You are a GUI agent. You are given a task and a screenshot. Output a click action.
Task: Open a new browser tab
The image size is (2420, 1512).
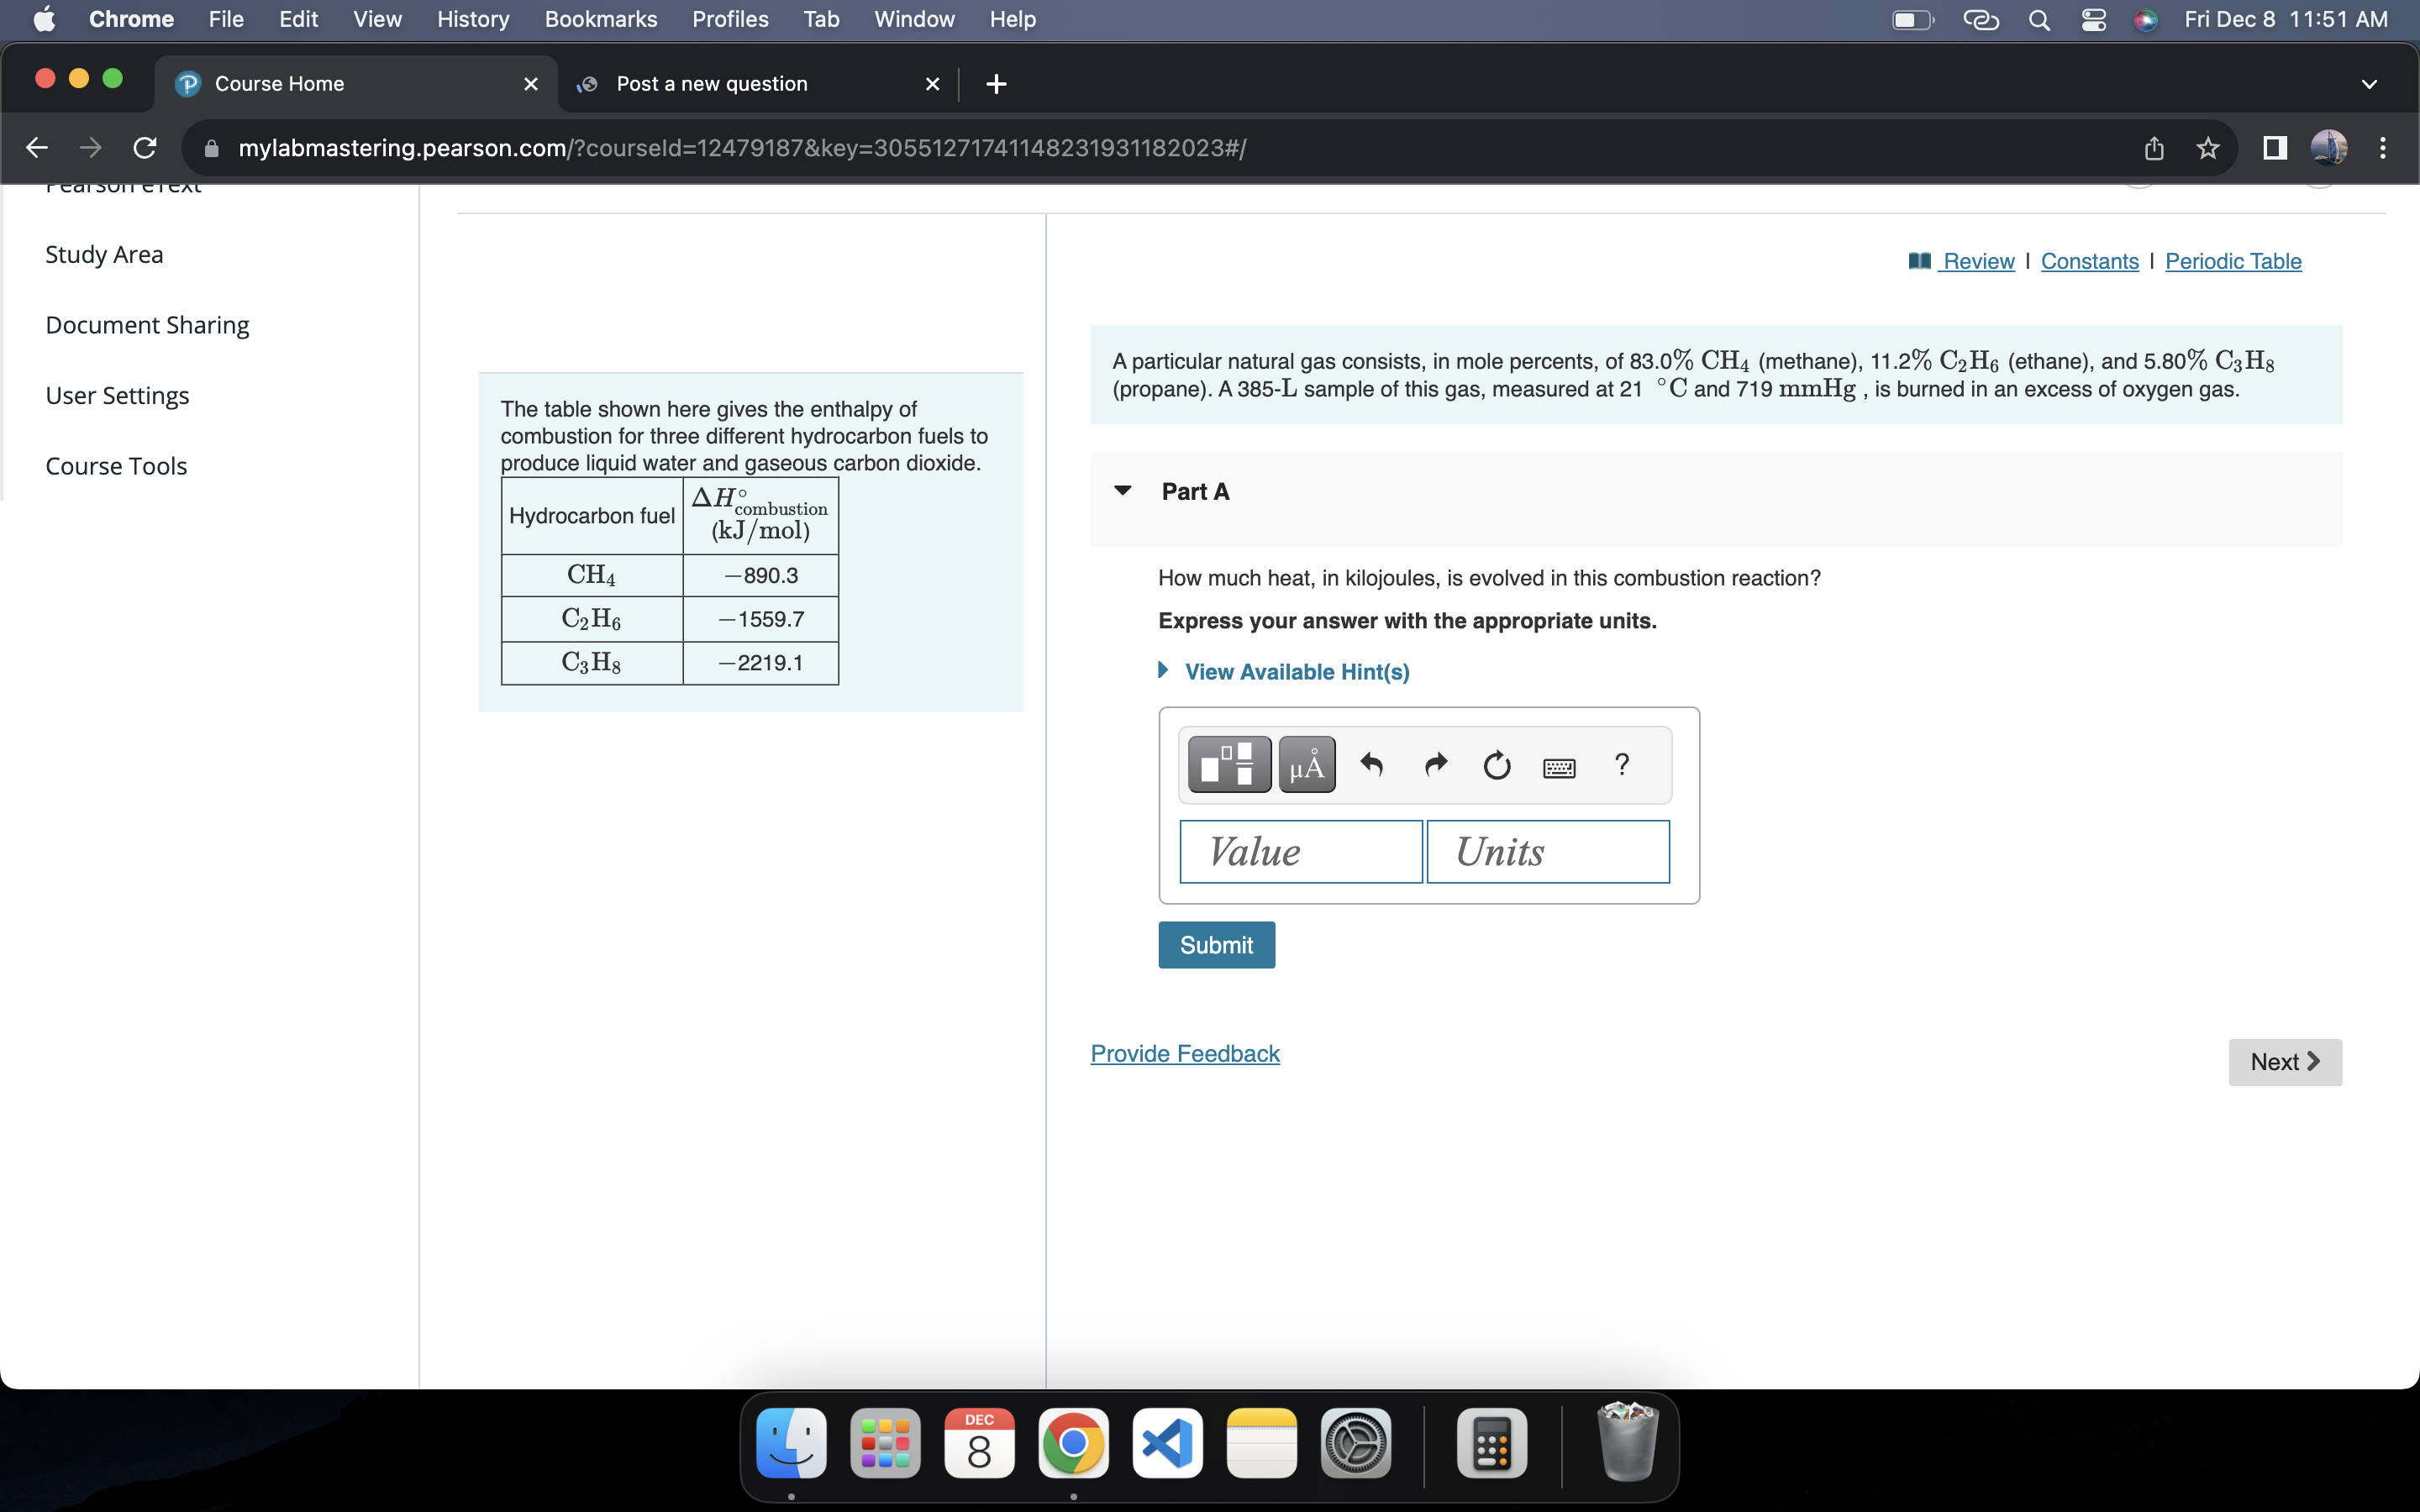point(996,84)
